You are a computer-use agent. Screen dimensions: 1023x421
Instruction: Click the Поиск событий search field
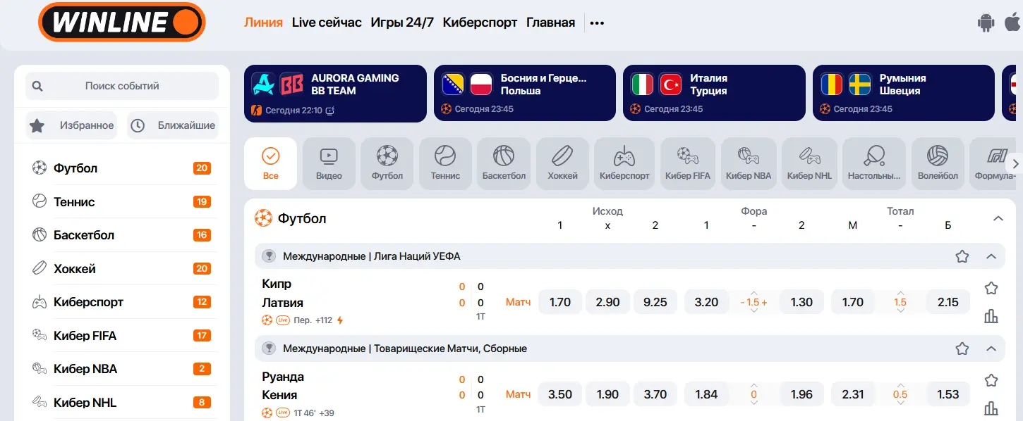click(x=122, y=86)
